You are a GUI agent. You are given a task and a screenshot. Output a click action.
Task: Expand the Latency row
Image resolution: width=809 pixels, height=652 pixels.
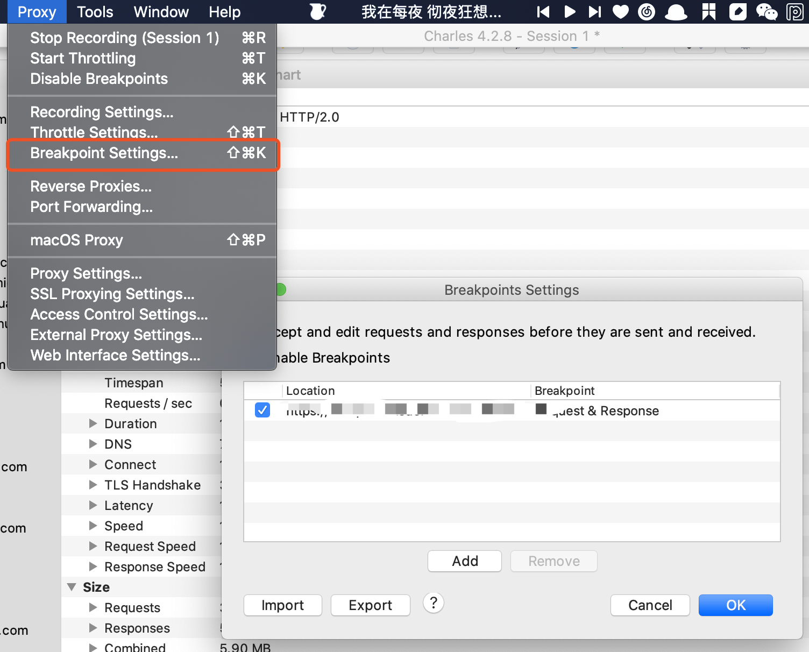pyautogui.click(x=93, y=505)
